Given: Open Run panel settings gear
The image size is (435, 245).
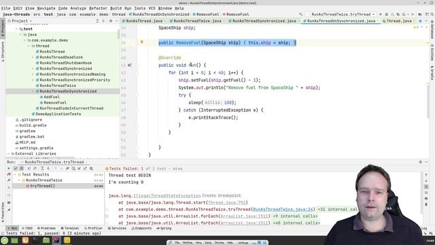Looking at the screenshot, I should pyautogui.click(x=420, y=162).
